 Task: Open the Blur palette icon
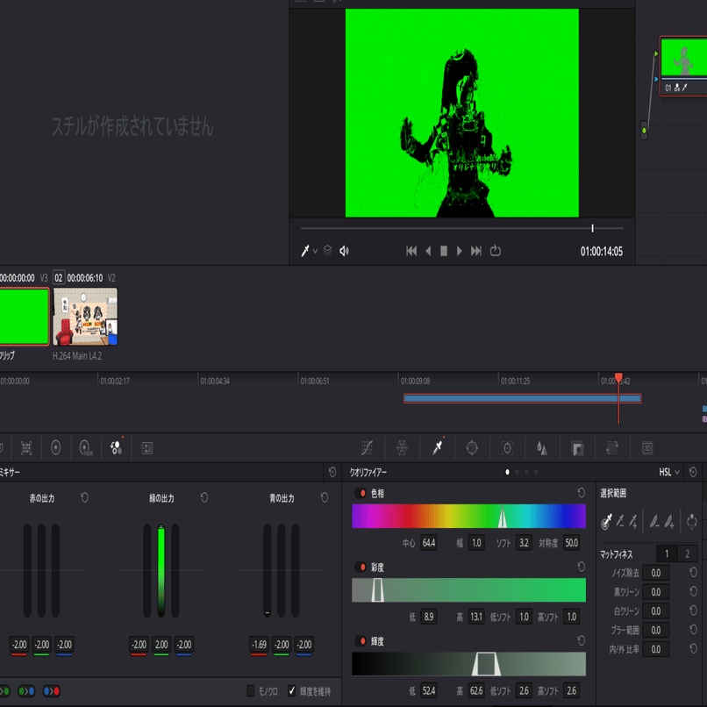541,448
